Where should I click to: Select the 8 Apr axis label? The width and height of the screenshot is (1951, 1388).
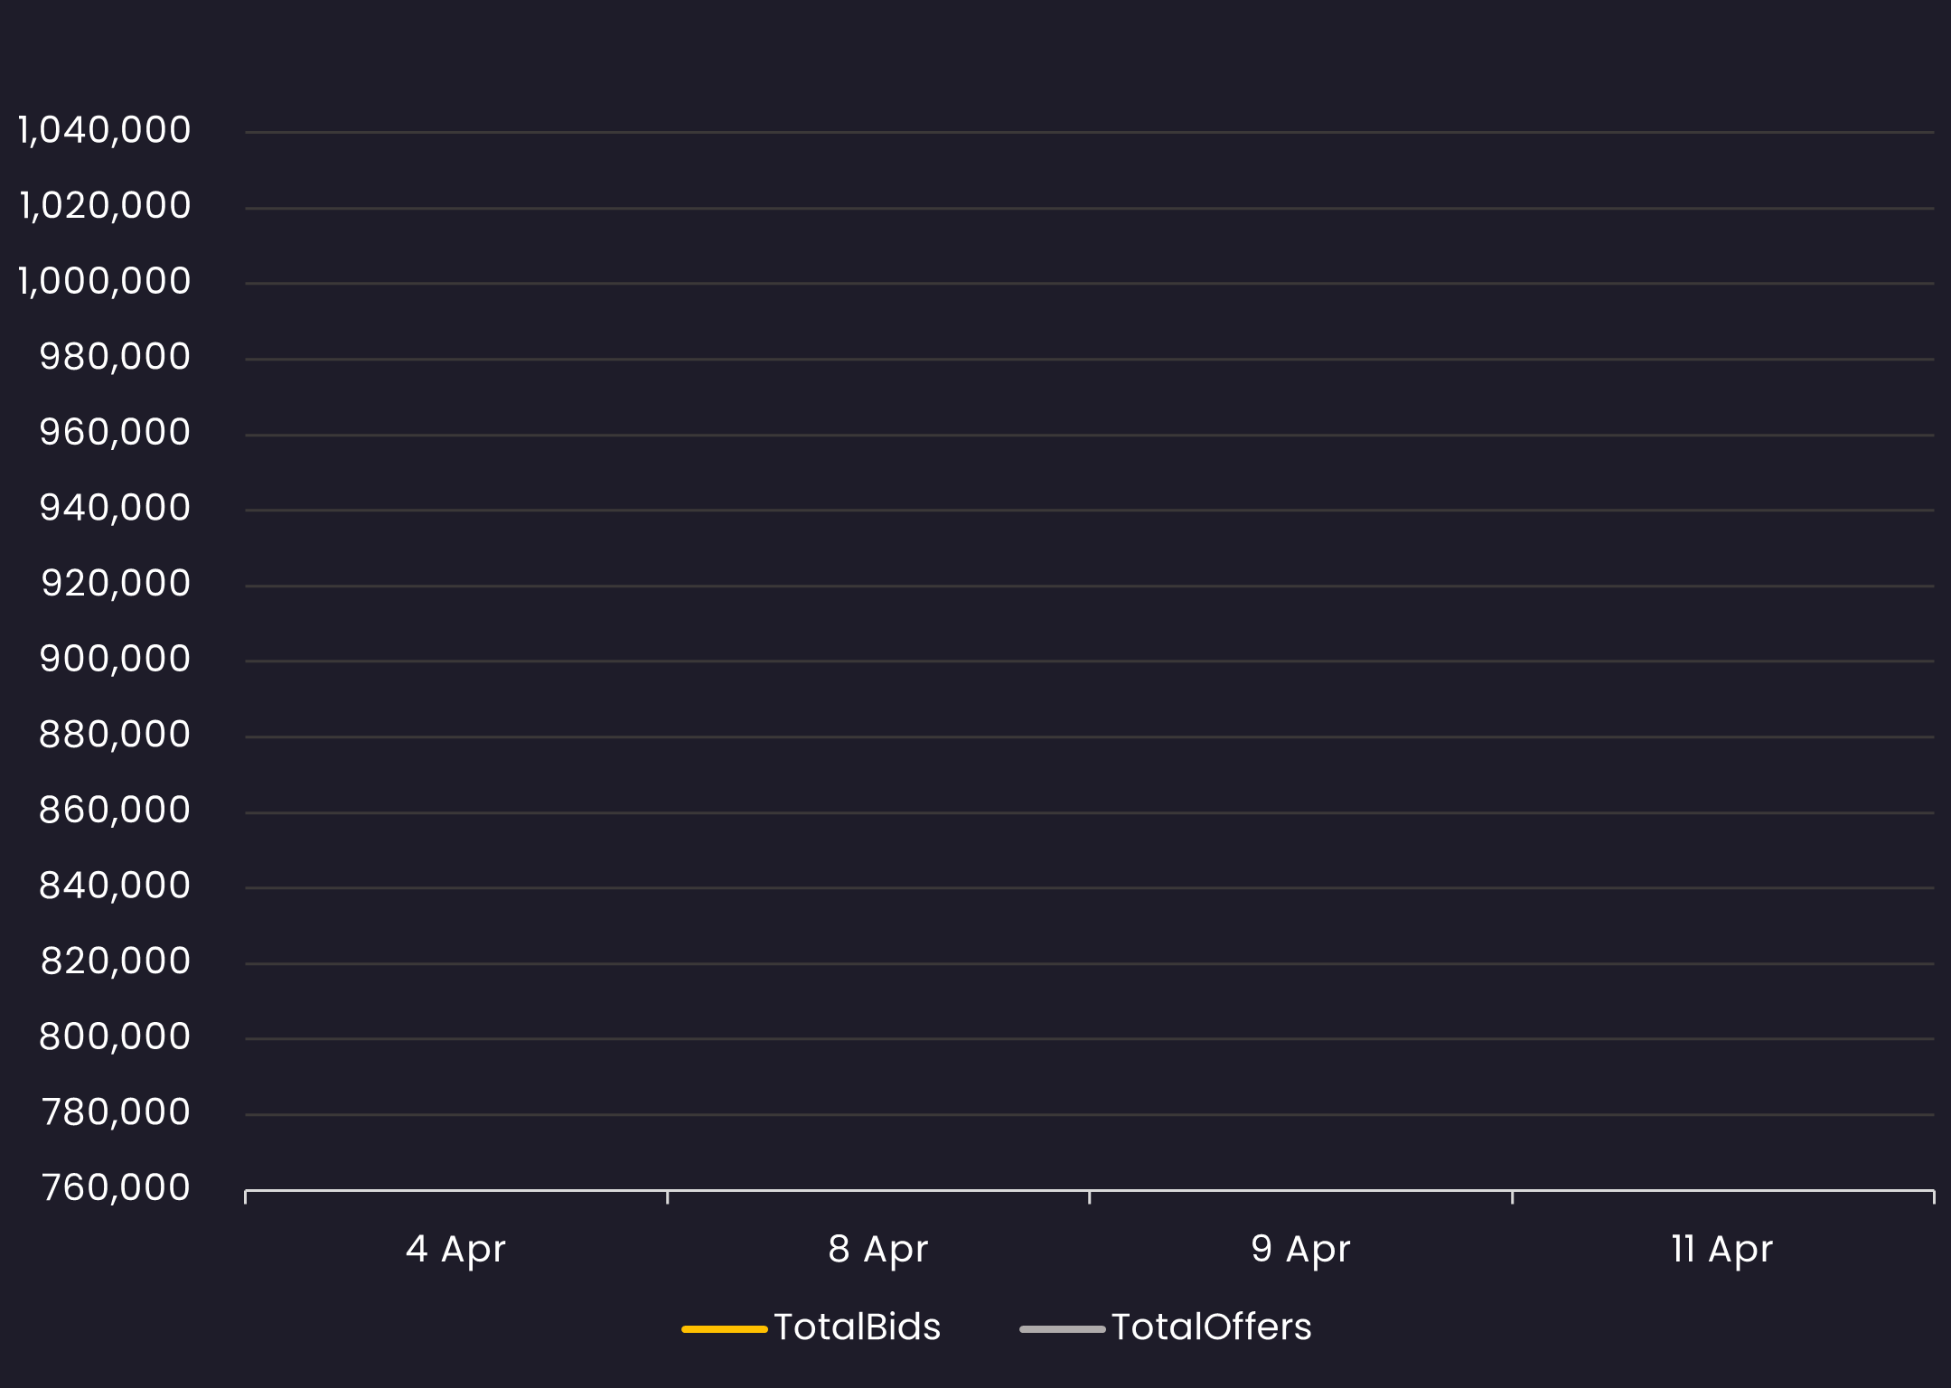(x=878, y=1251)
